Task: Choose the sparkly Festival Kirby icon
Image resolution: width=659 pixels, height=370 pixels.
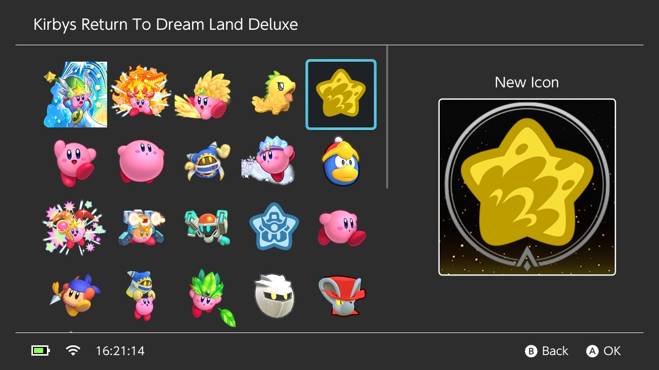Action: (74, 227)
